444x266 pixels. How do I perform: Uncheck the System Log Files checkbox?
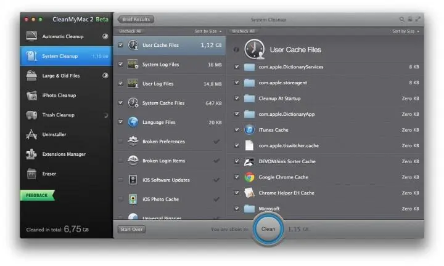point(121,64)
